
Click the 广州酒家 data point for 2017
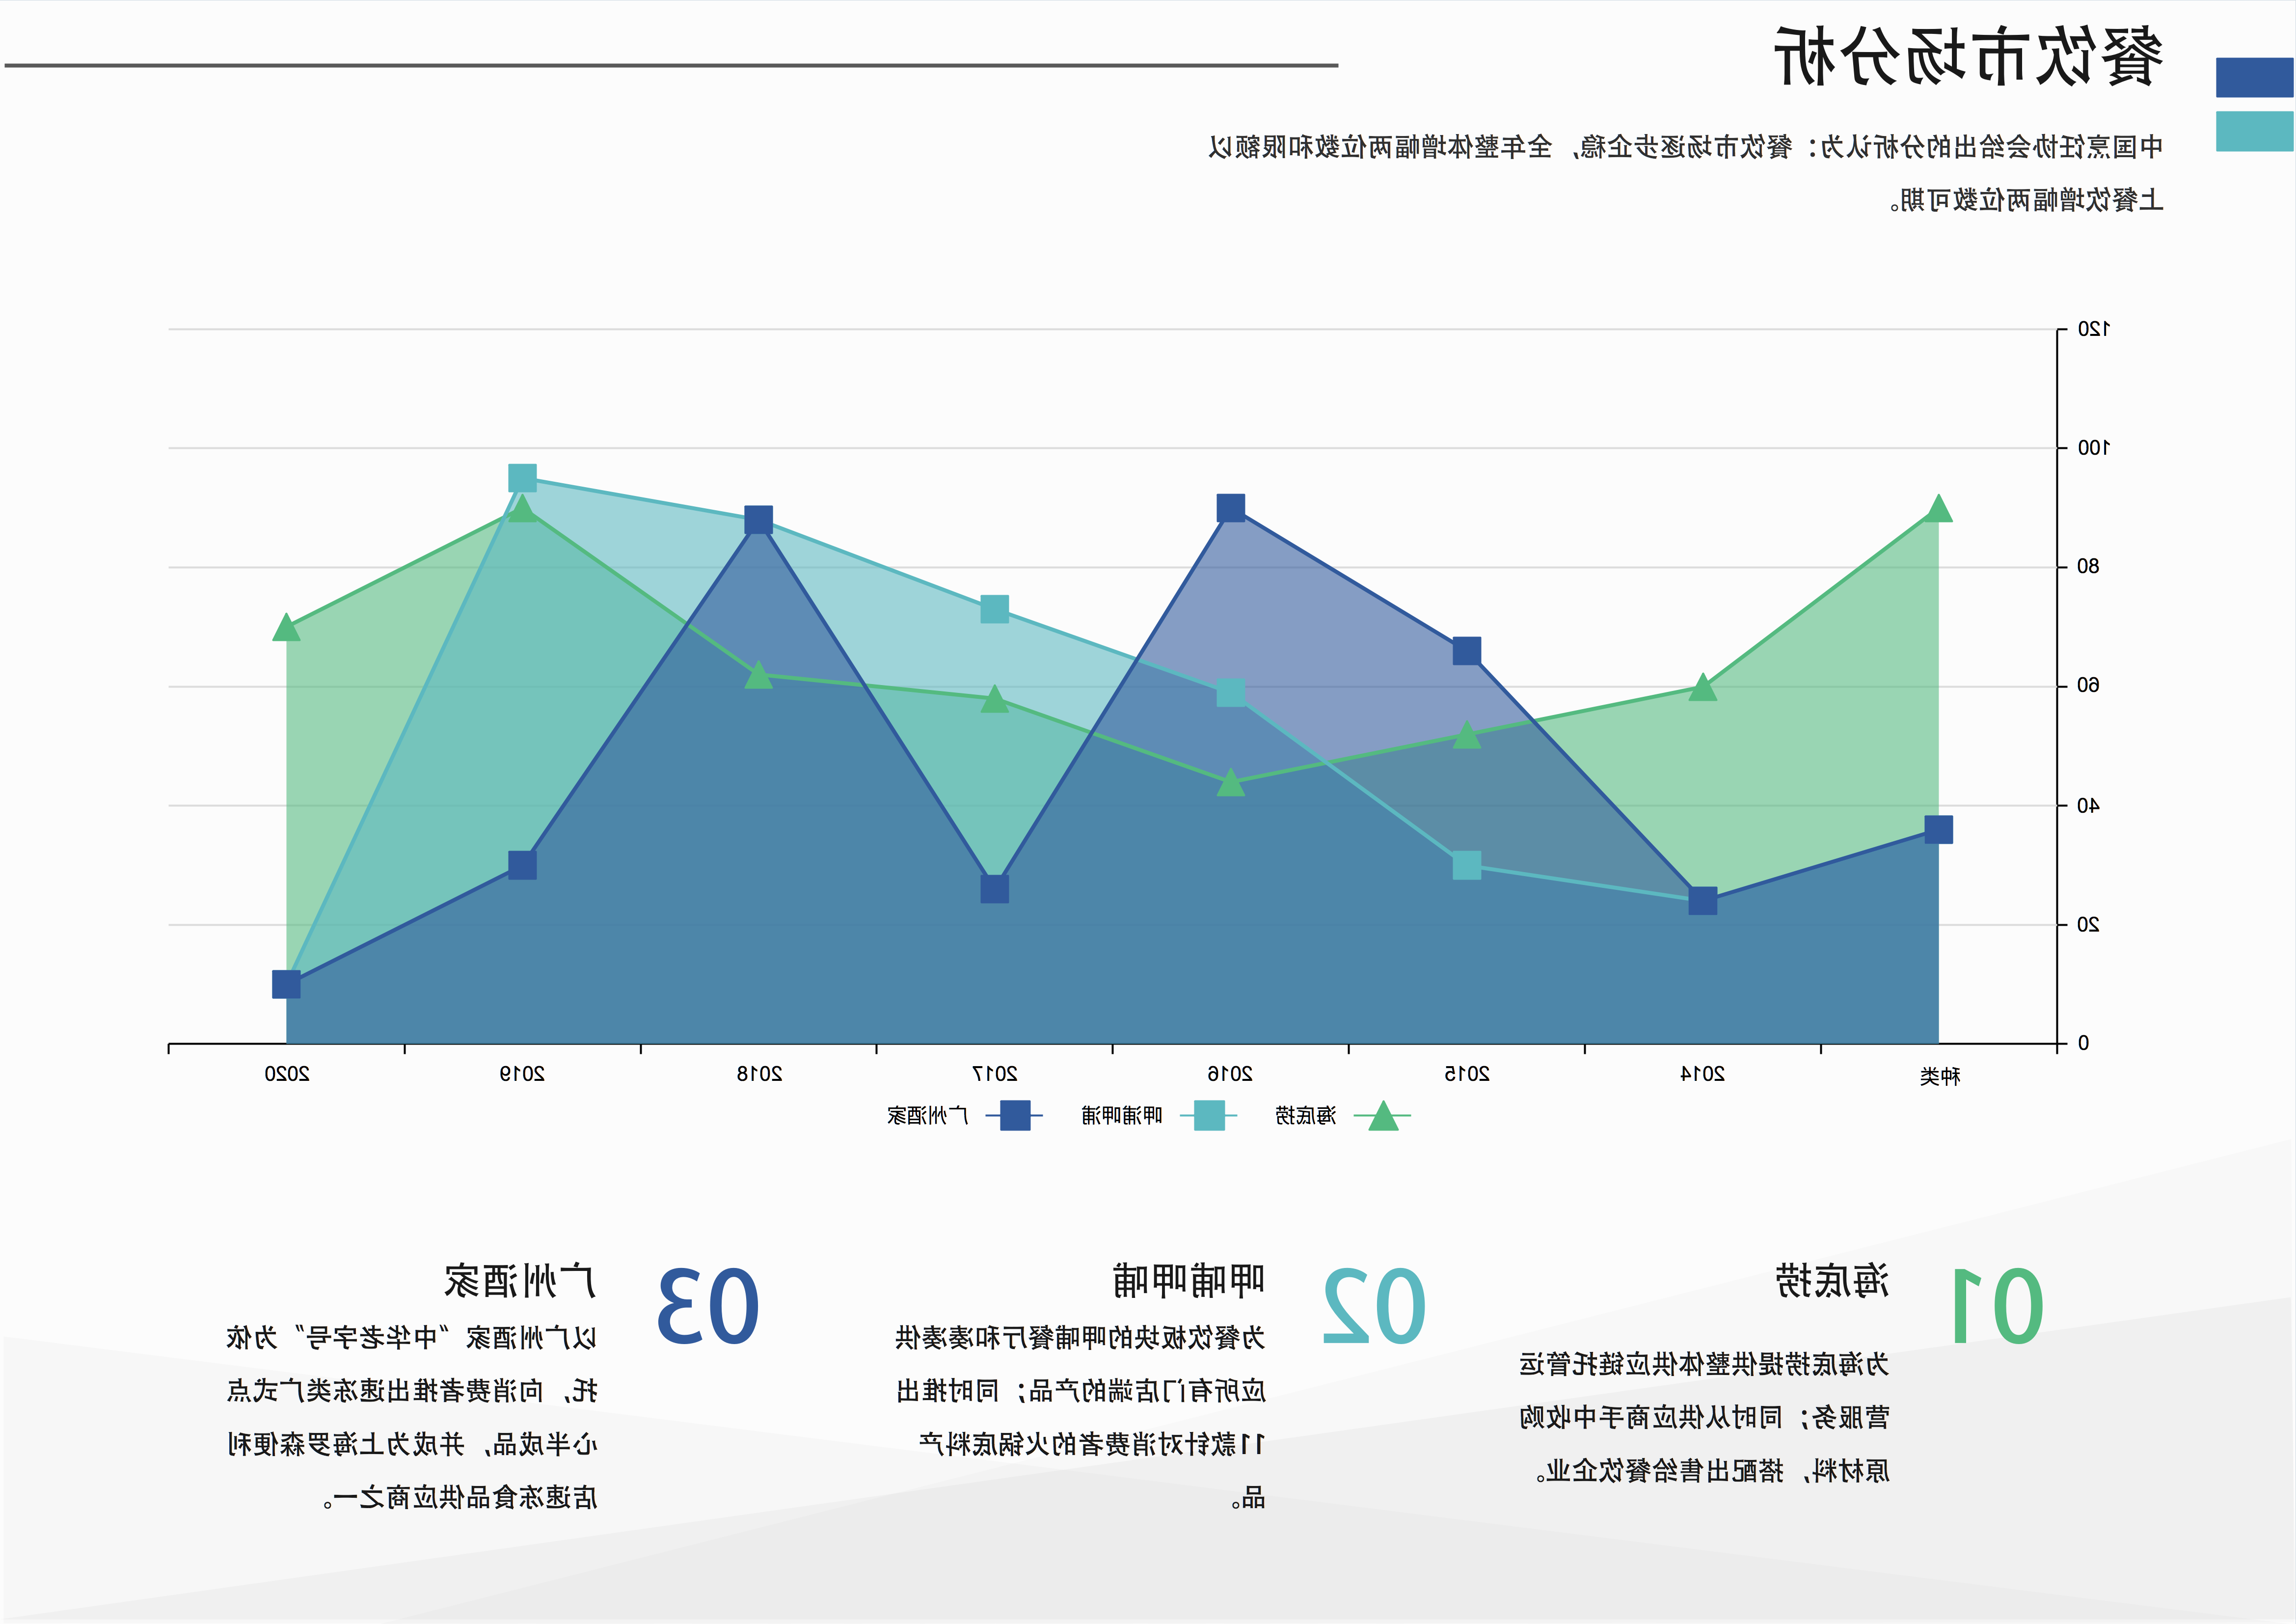(x=995, y=889)
